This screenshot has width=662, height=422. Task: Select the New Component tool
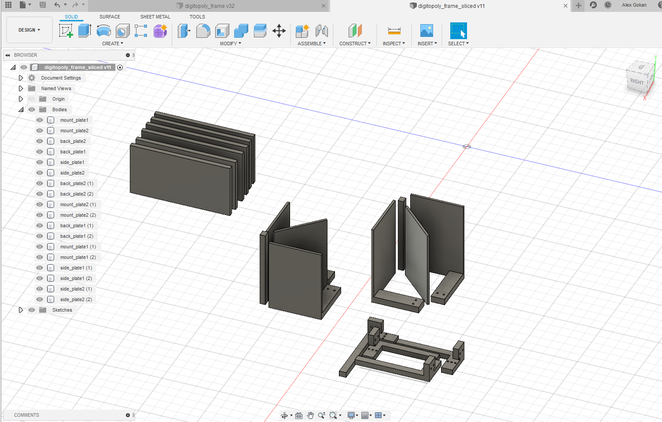coord(302,31)
